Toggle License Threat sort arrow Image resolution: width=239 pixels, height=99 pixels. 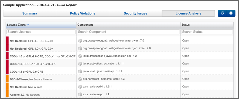(28, 25)
